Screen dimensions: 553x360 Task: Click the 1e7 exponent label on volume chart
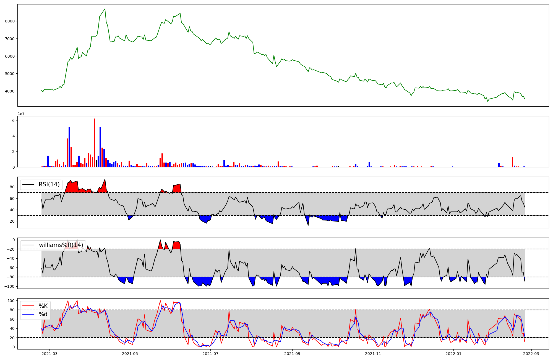21,114
